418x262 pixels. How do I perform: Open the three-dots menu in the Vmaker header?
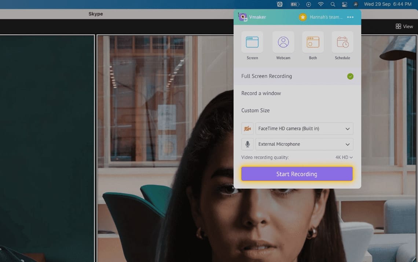pyautogui.click(x=350, y=17)
